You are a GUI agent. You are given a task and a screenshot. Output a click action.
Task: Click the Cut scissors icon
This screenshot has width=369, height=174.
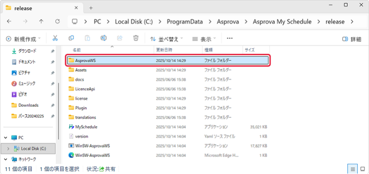tap(55, 38)
